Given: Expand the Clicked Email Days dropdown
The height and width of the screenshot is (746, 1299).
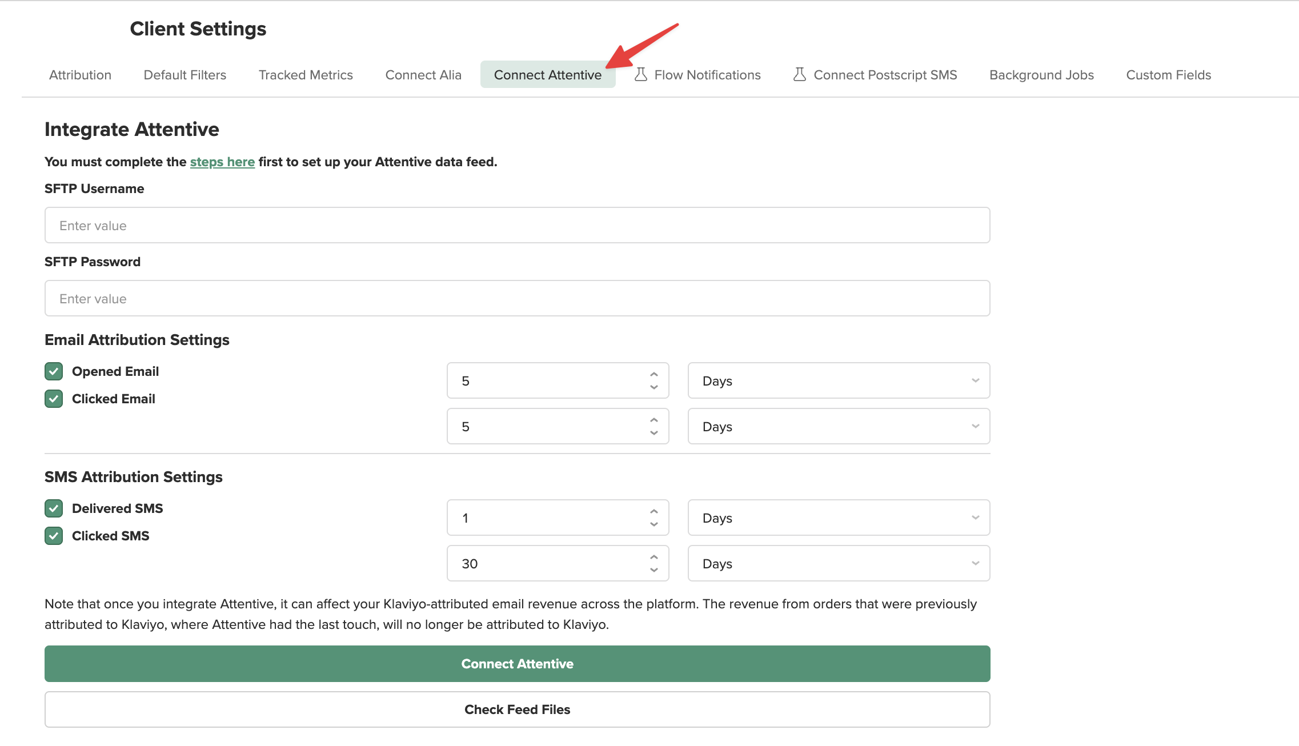Looking at the screenshot, I should tap(839, 426).
